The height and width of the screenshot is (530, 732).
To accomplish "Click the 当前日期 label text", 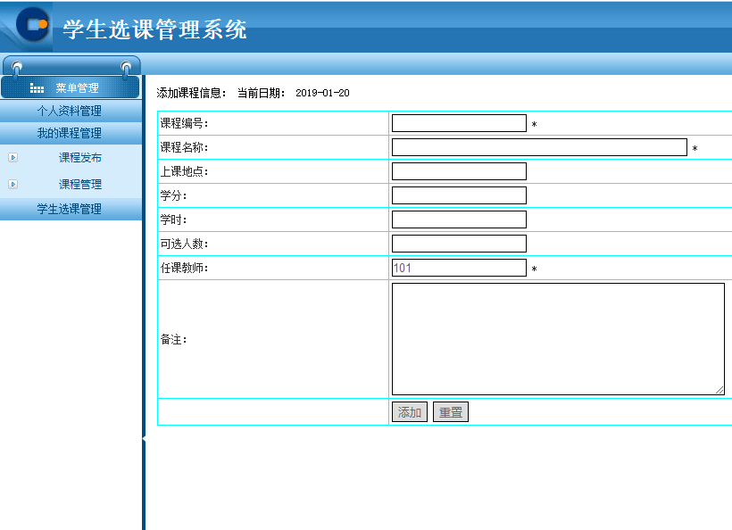I will point(262,93).
